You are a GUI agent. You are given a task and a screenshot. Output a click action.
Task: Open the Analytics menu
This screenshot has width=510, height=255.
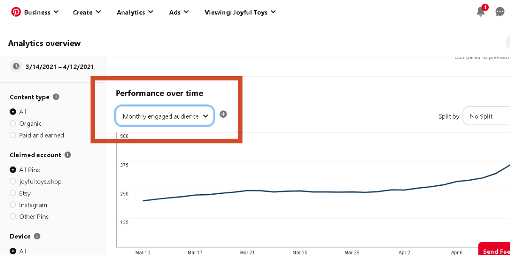135,12
